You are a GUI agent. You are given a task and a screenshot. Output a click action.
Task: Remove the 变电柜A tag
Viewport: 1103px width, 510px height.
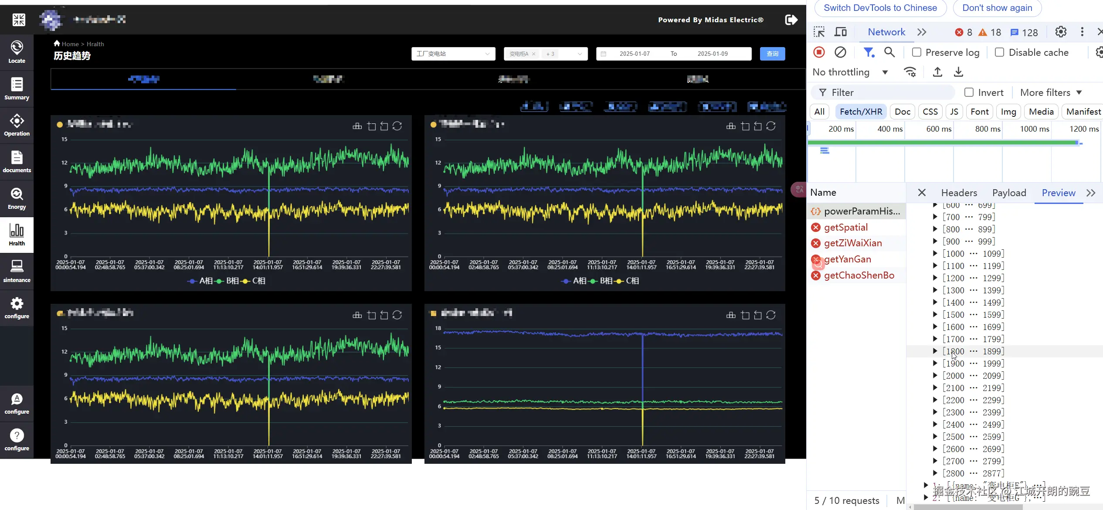click(534, 54)
